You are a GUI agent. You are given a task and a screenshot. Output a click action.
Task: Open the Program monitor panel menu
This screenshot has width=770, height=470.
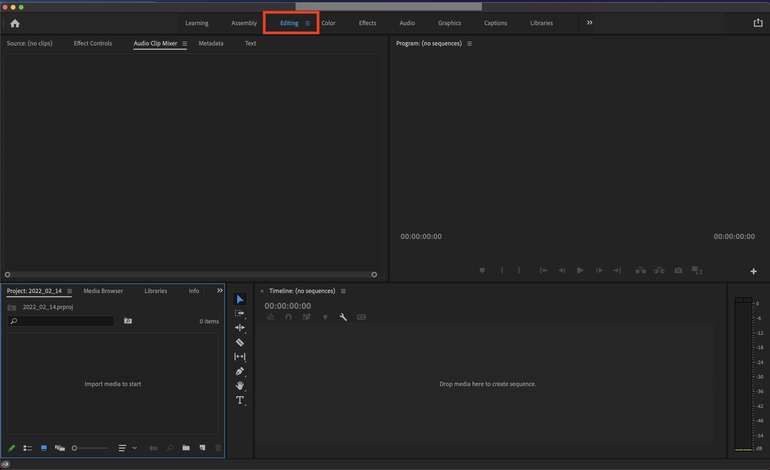469,44
